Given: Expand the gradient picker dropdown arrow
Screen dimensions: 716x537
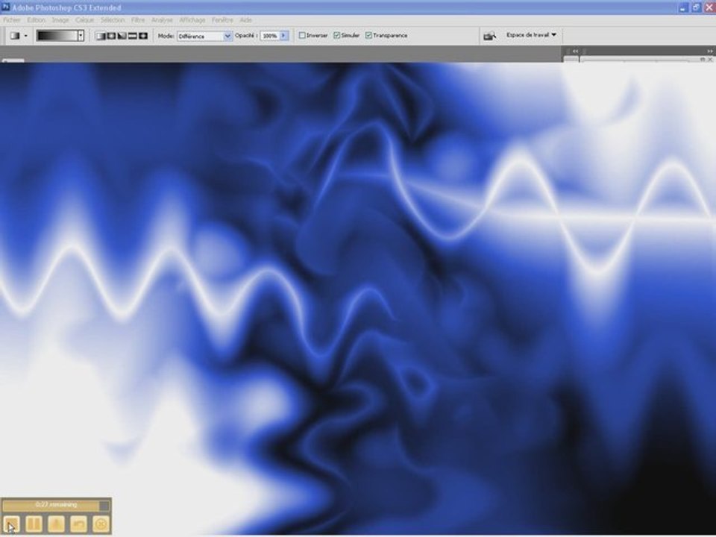Looking at the screenshot, I should (81, 36).
